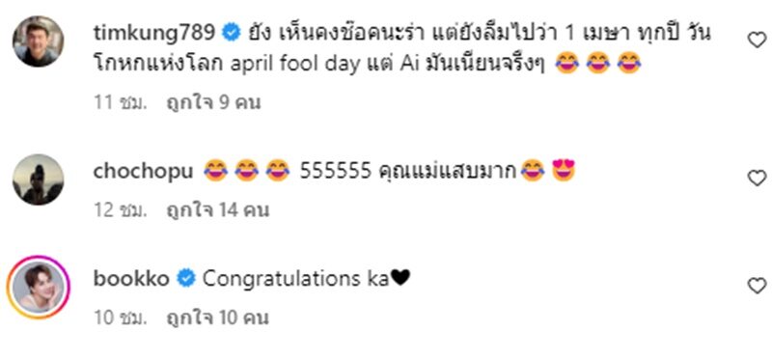The width and height of the screenshot is (772, 360).
Task: Open the bookko username link
Action: click(x=132, y=279)
